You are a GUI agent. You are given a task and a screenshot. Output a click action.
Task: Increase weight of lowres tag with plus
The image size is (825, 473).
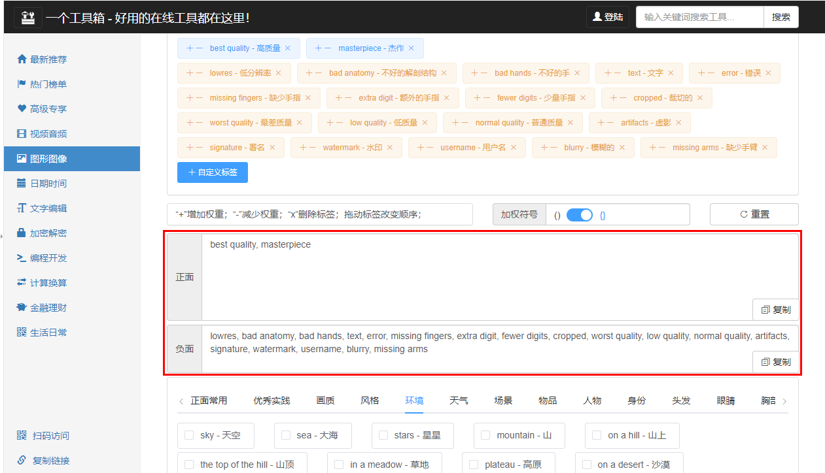coord(190,73)
